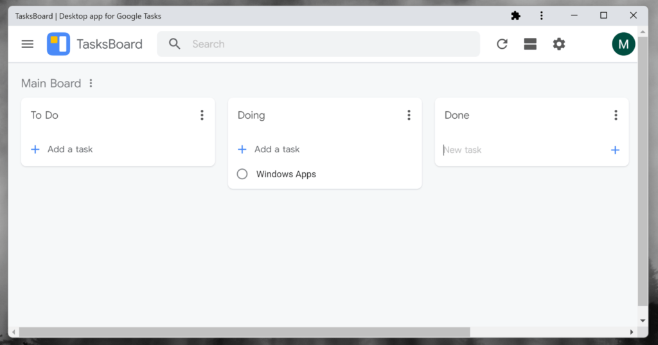658x345 pixels.
Task: Add a task to Doing list
Action: coord(269,150)
